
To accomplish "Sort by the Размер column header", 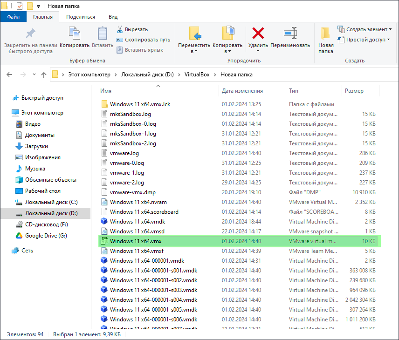I will (x=354, y=91).
